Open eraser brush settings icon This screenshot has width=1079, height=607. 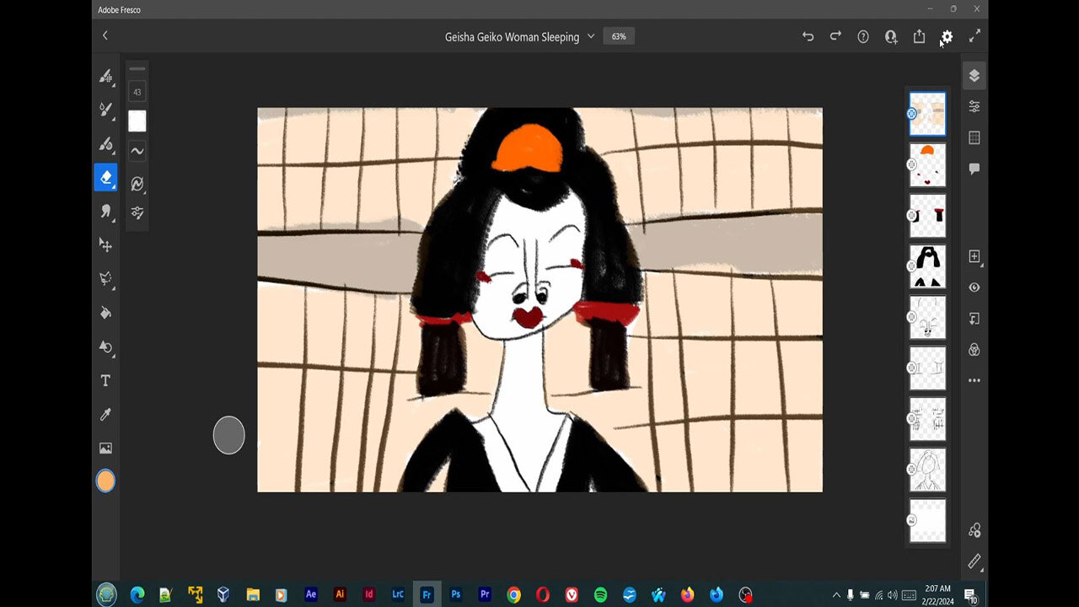[137, 183]
